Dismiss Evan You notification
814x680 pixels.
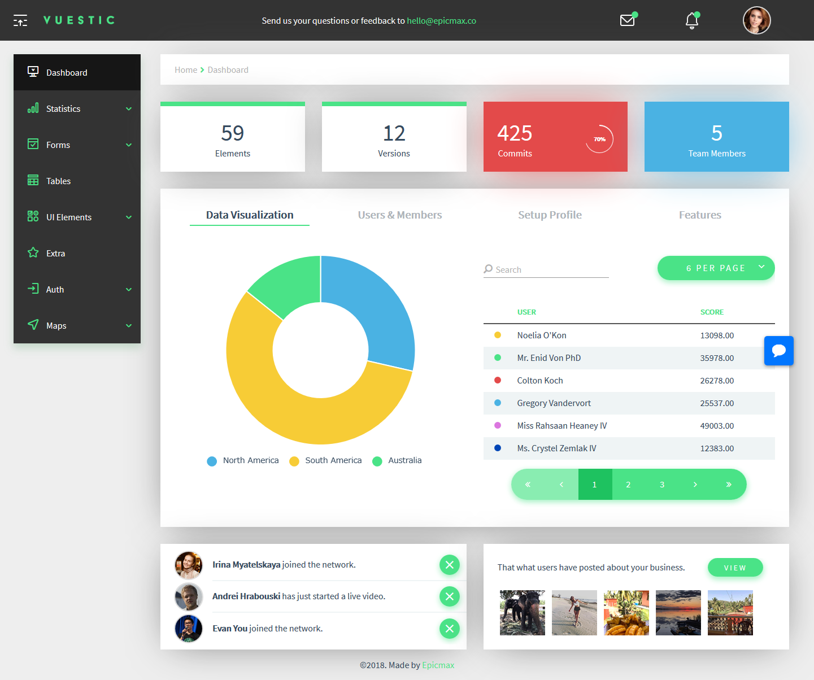point(450,629)
